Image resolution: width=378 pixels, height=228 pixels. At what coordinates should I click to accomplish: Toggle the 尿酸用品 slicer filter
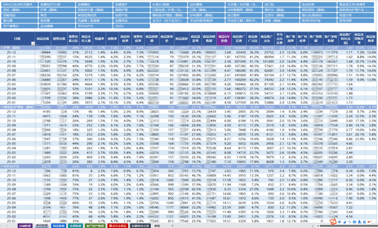(18, 15)
